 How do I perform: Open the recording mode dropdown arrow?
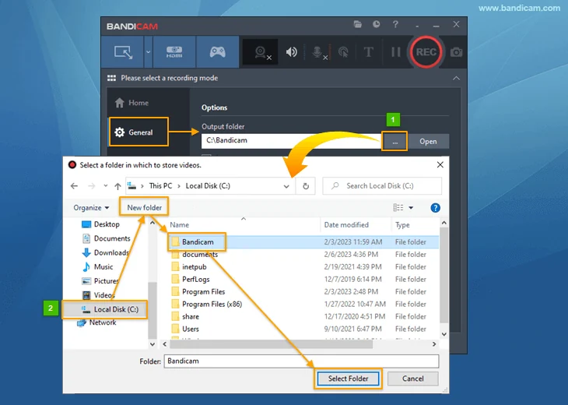pyautogui.click(x=148, y=52)
